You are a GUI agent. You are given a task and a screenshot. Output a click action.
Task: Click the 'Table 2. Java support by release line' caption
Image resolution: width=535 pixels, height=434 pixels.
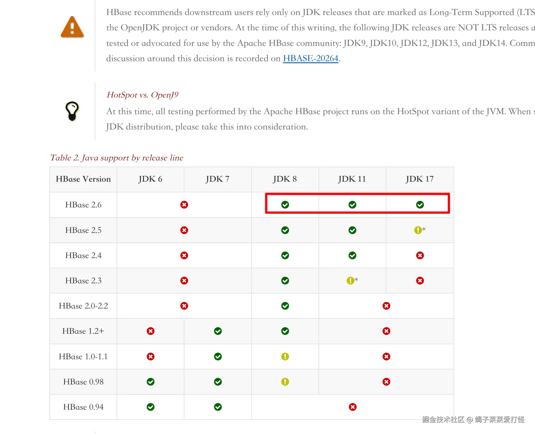(x=117, y=158)
